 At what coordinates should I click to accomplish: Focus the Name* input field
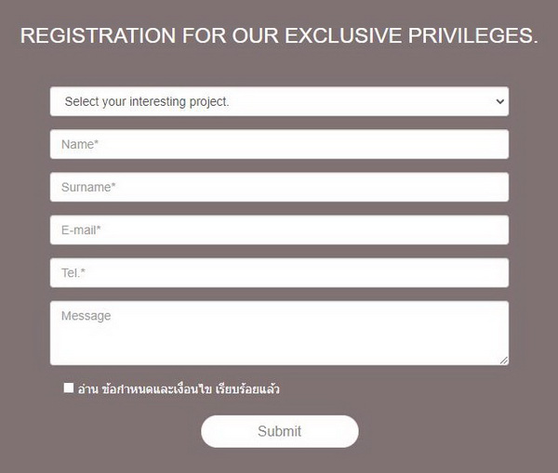(279, 144)
